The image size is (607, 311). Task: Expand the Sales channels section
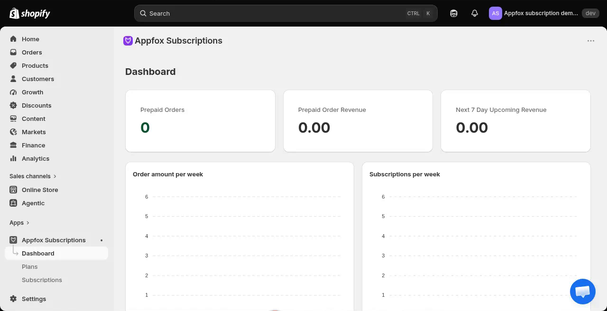point(33,176)
